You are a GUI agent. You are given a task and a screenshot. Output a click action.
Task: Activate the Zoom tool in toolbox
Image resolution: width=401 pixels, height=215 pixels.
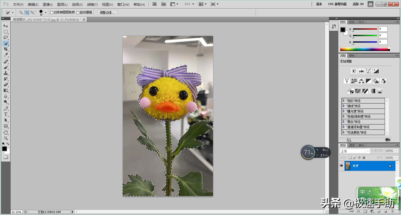pos(6,138)
